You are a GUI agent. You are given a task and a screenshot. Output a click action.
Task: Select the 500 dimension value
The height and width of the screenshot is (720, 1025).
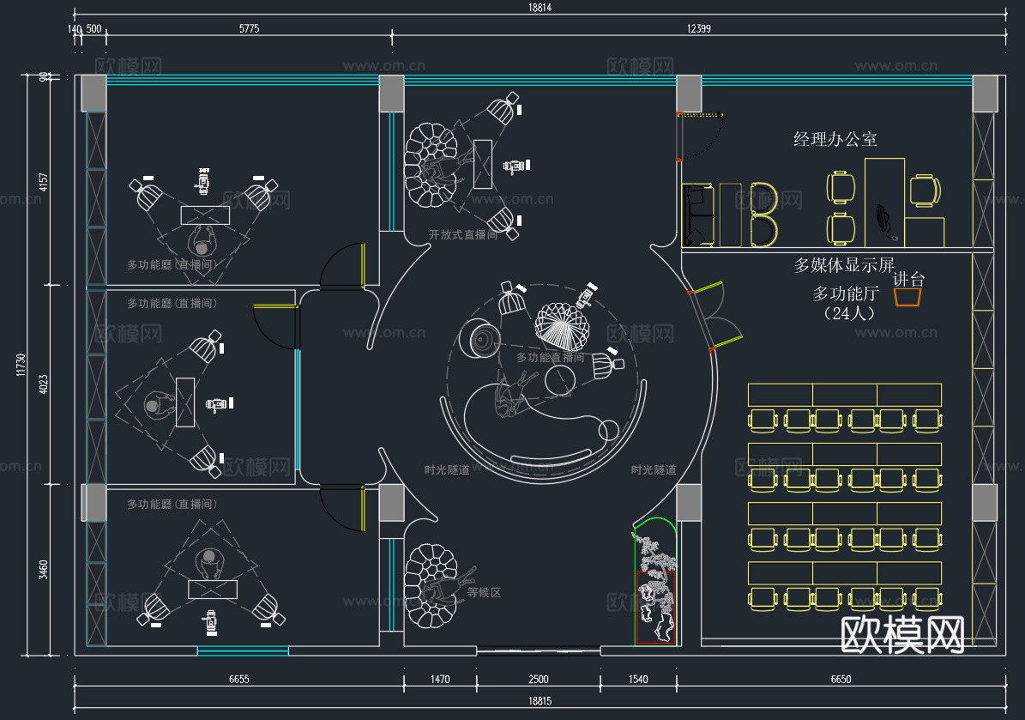click(x=94, y=28)
